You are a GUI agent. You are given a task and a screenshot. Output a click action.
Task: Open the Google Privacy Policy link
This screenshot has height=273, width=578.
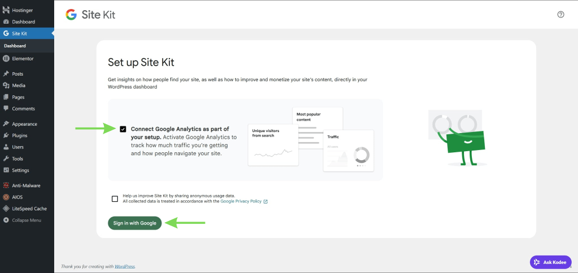pos(241,201)
